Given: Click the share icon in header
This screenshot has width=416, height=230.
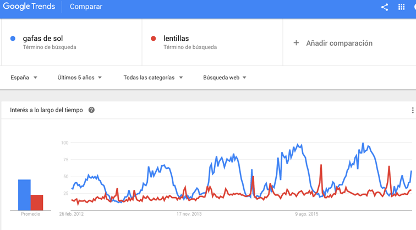Looking at the screenshot, I should click(x=385, y=7).
